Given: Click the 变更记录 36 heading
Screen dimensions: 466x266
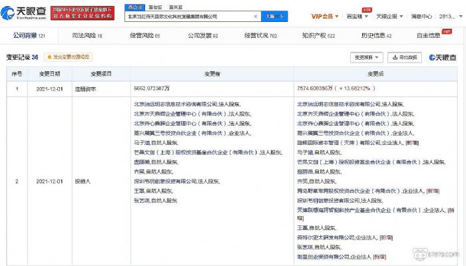Looking at the screenshot, I should tap(22, 57).
